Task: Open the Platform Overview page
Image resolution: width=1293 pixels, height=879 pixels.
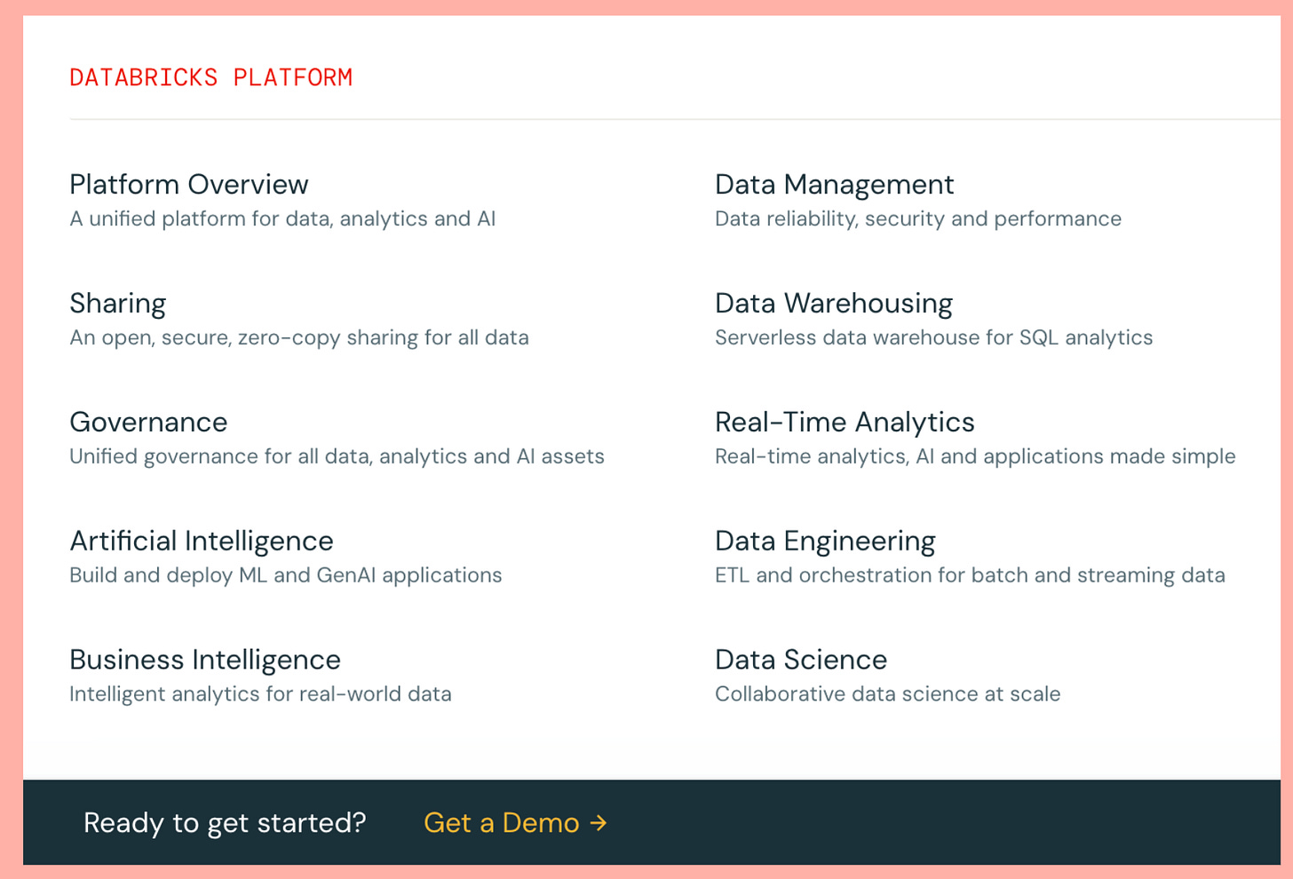Action: click(188, 185)
